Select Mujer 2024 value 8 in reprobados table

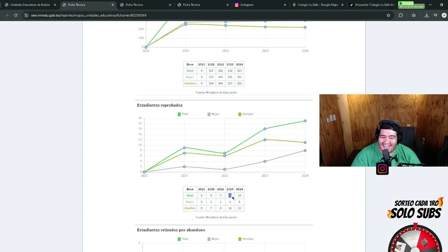(239, 202)
